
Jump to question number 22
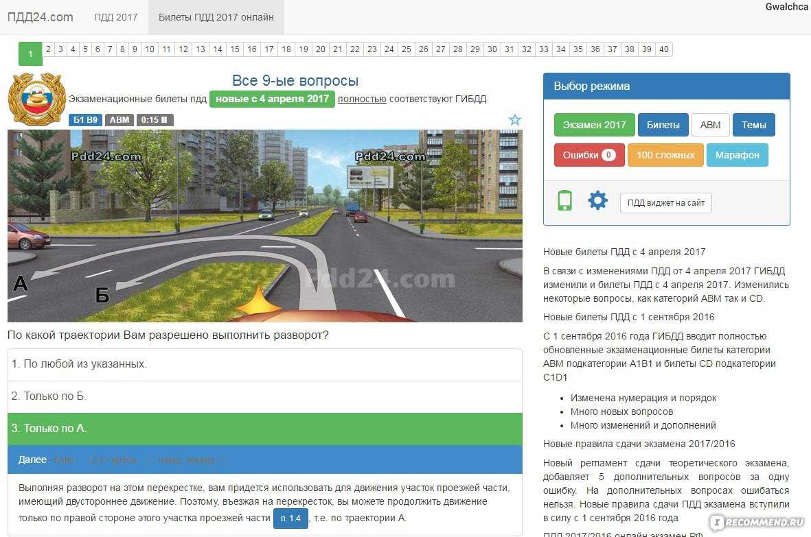(355, 49)
